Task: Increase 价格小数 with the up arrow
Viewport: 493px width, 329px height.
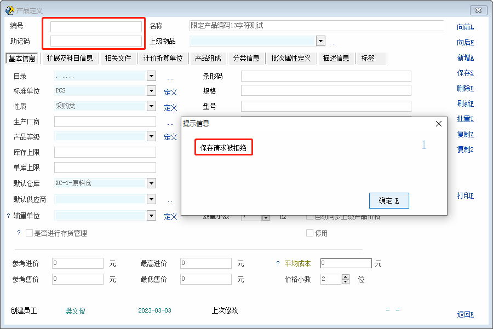Action: coord(345,276)
